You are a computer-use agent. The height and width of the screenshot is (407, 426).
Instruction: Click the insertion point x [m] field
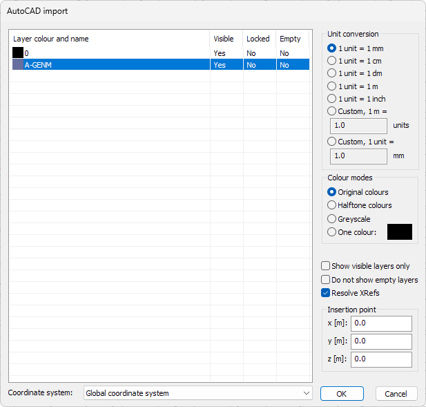pos(381,323)
